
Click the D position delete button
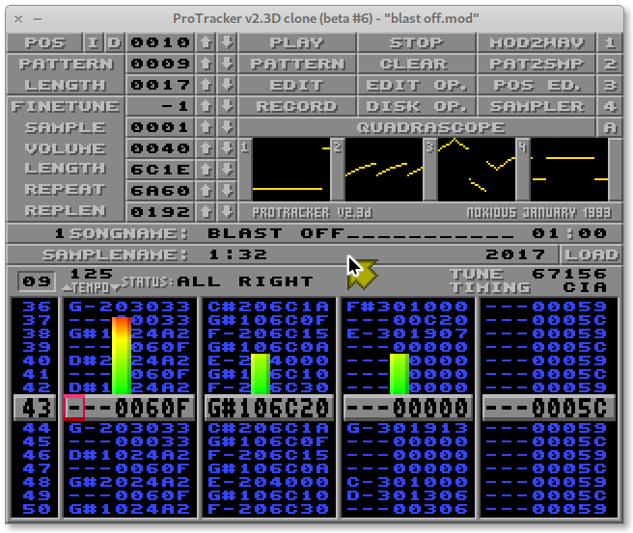coord(114,42)
